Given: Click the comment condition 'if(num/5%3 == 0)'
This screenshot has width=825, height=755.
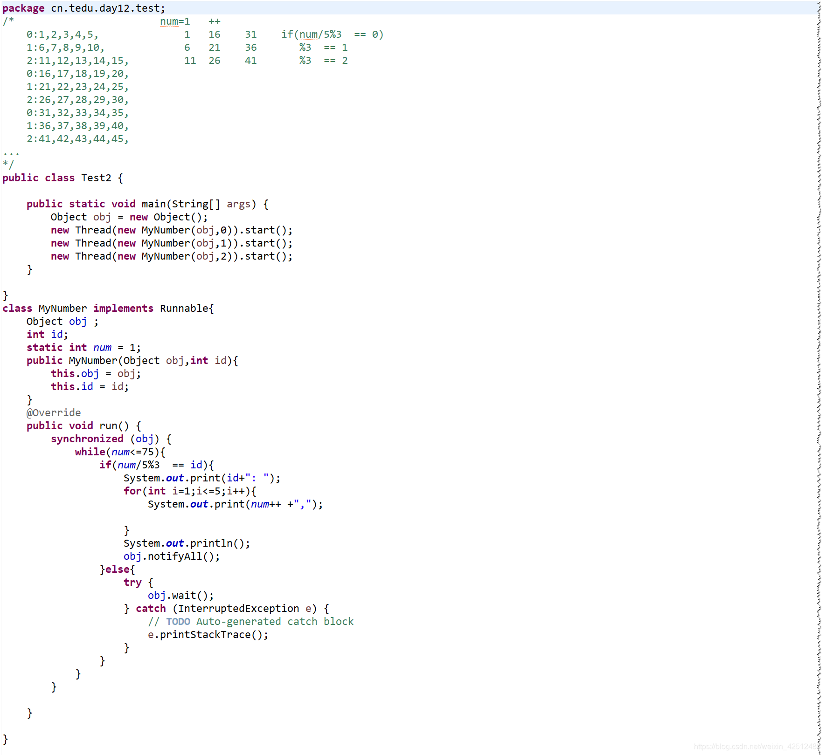Looking at the screenshot, I should 333,34.
